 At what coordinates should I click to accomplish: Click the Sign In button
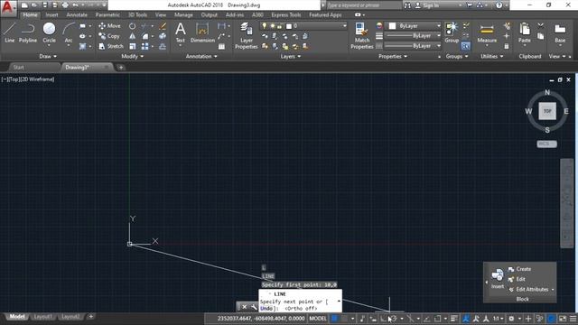pyautogui.click(x=427, y=5)
